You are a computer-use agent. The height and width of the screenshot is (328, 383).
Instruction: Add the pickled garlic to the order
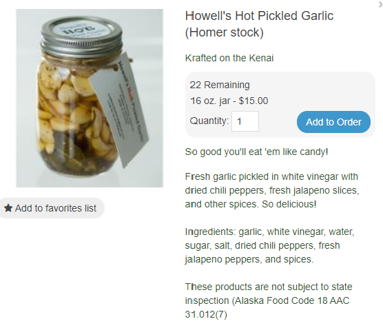[x=333, y=122]
